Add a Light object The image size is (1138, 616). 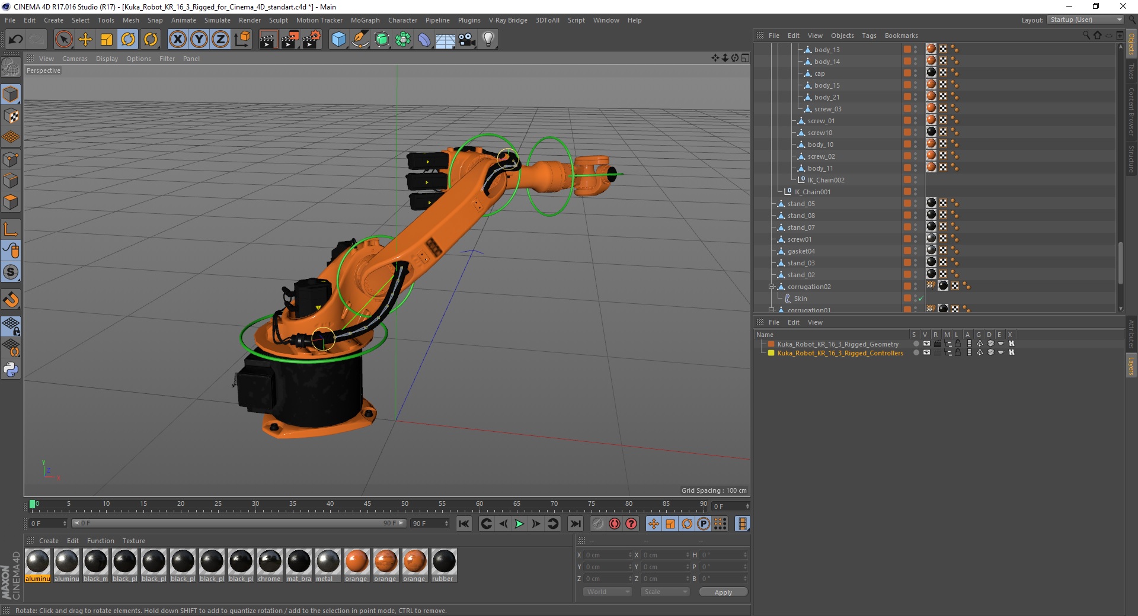(x=488, y=40)
